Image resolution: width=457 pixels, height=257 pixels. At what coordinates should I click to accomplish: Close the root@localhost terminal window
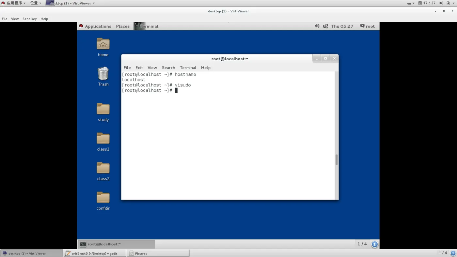tap(334, 58)
